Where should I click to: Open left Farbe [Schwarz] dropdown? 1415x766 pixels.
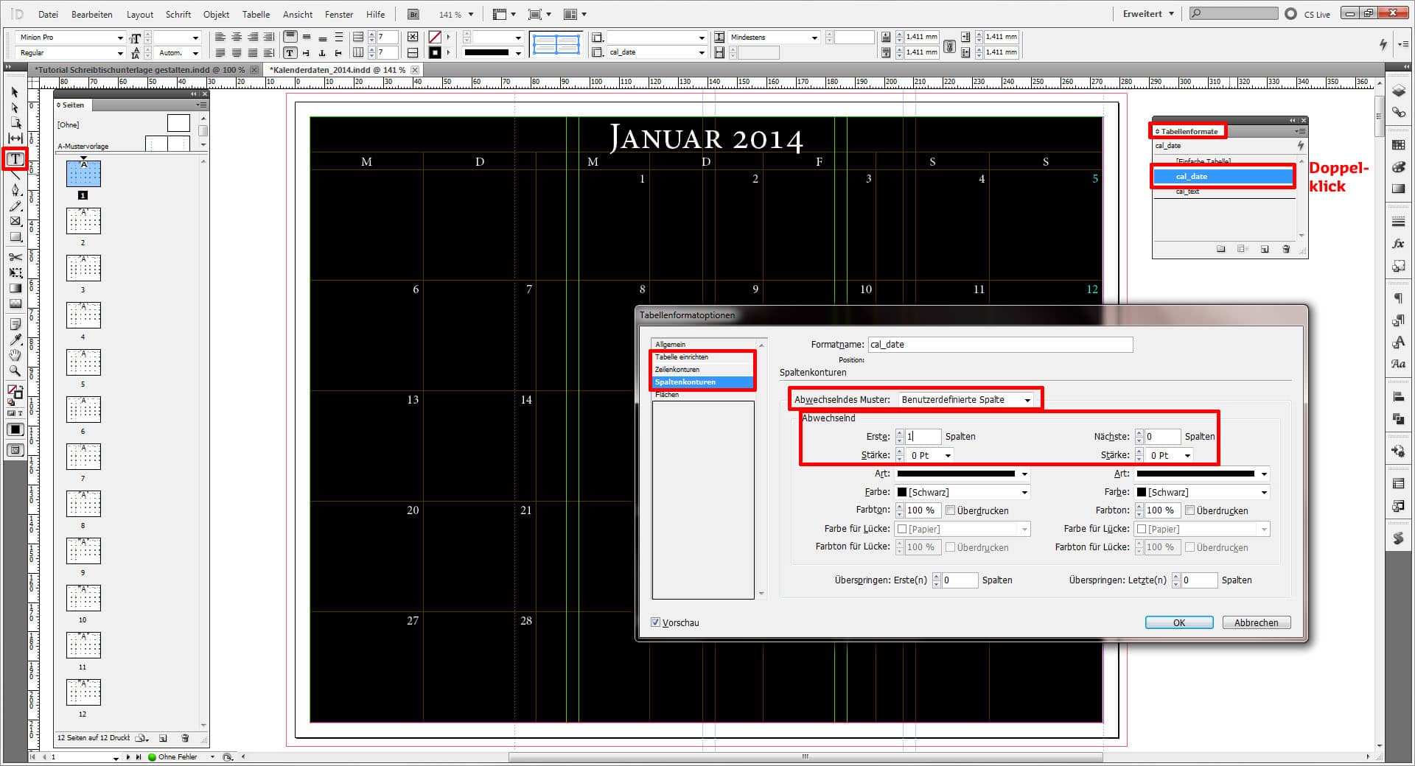coord(962,492)
